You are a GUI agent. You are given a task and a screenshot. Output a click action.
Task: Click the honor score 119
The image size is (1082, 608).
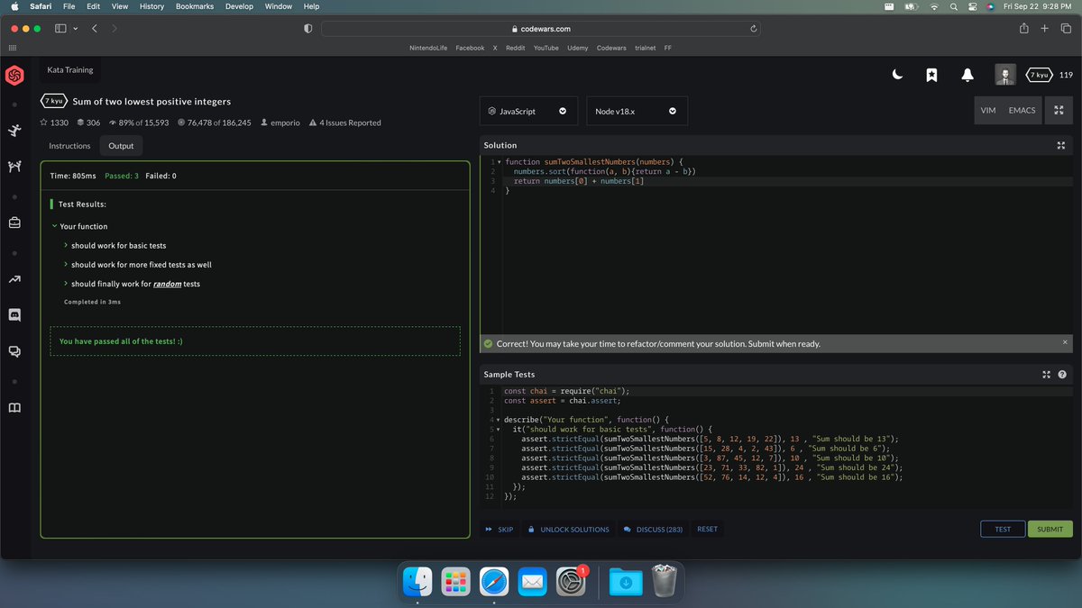[x=1066, y=75]
